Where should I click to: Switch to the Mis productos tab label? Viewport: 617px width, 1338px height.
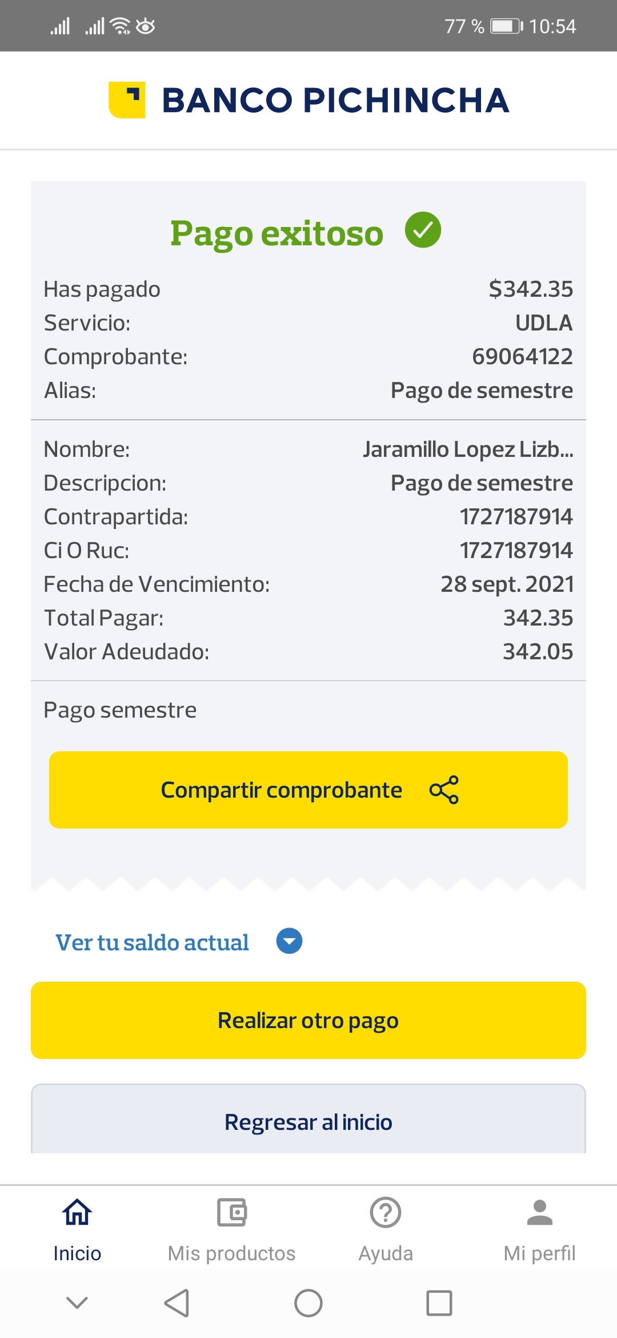point(231,1253)
